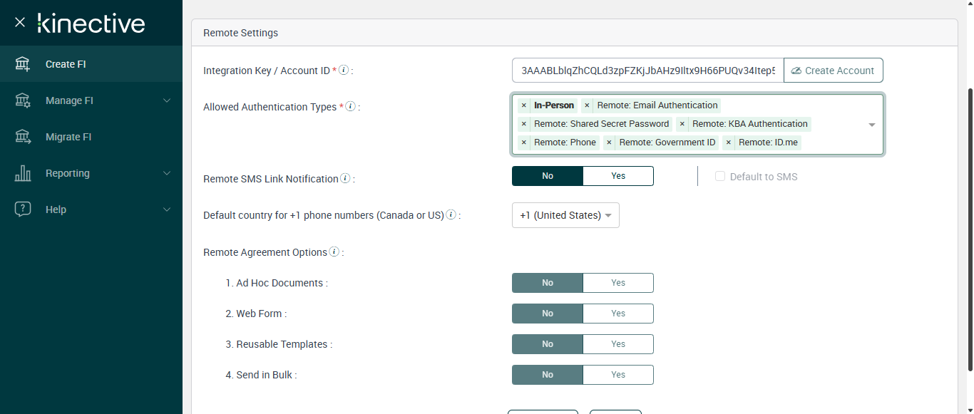Switch Web Form option to Yes
This screenshot has height=414, width=974.
click(617, 314)
